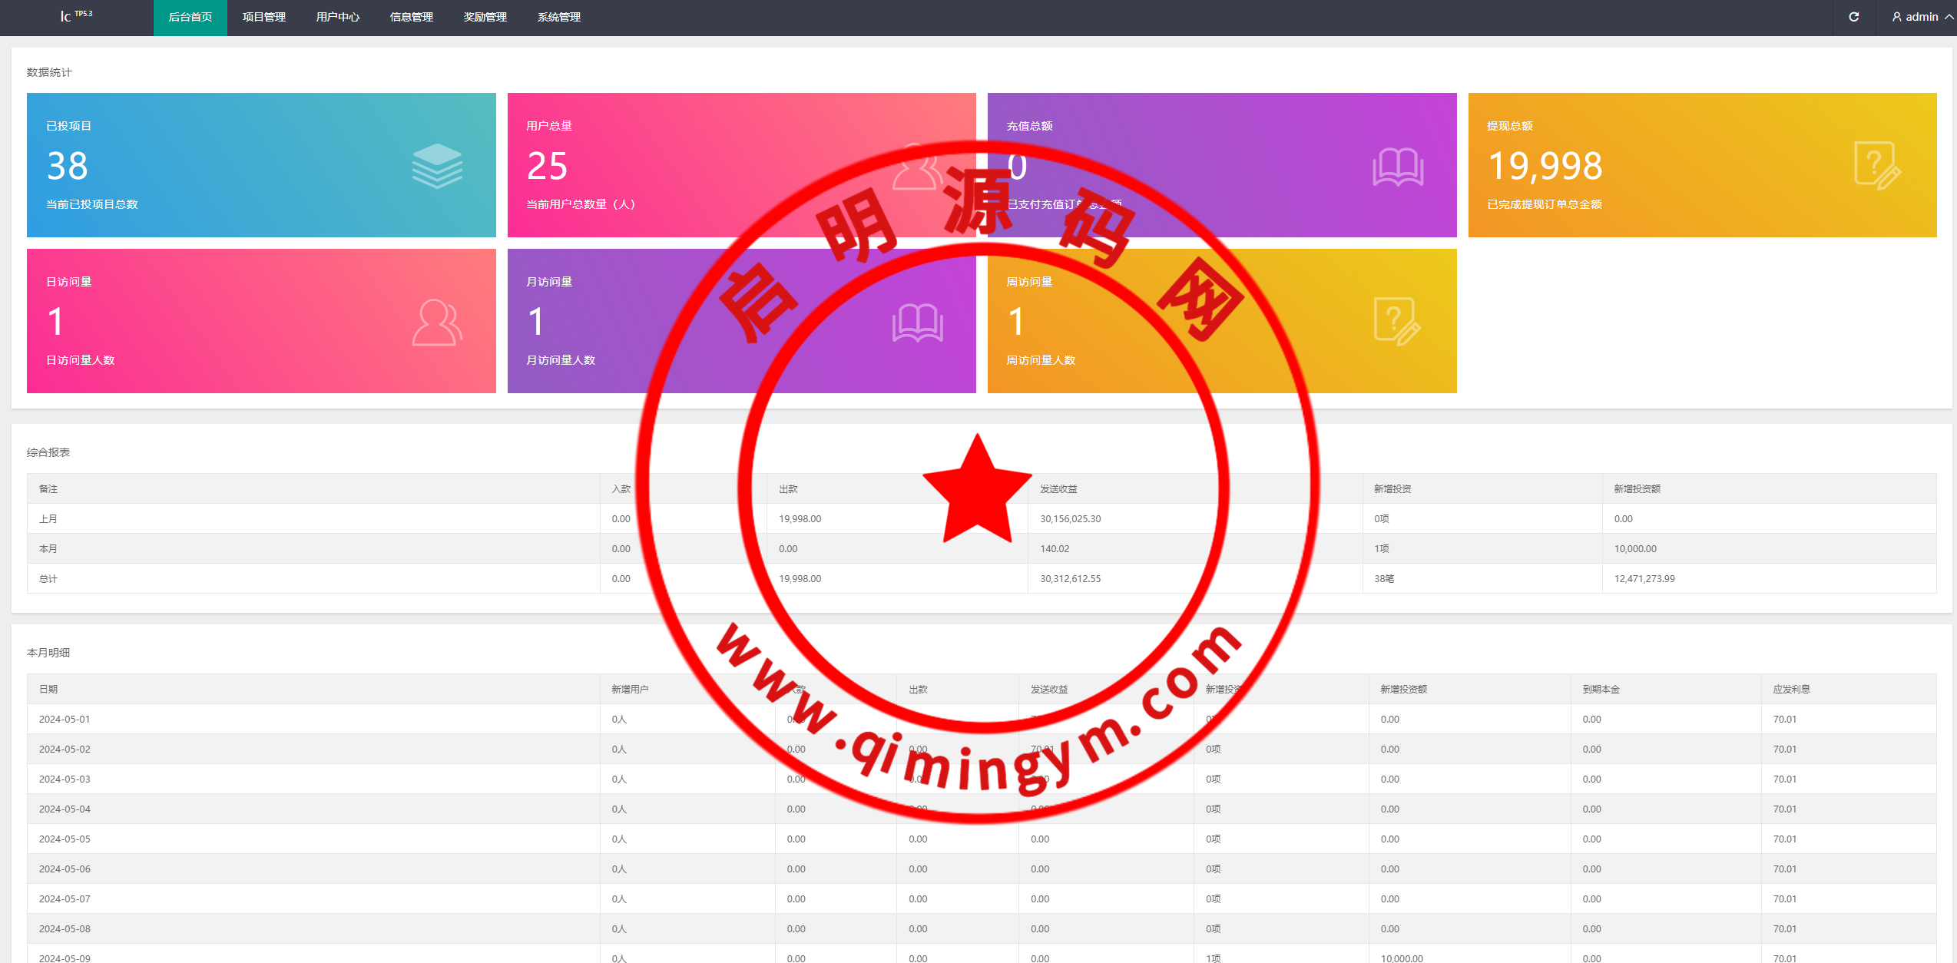Click the 新增投资额 header in 本月明细
1957x963 pixels.
click(x=1403, y=690)
